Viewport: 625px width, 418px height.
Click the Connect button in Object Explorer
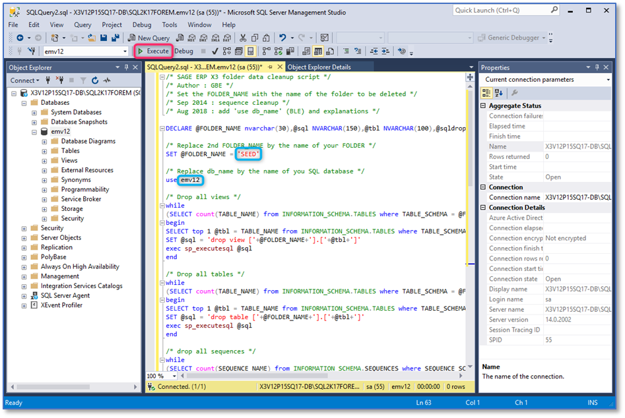coord(22,80)
